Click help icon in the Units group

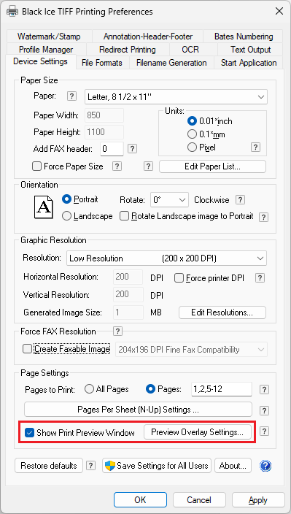(x=256, y=147)
